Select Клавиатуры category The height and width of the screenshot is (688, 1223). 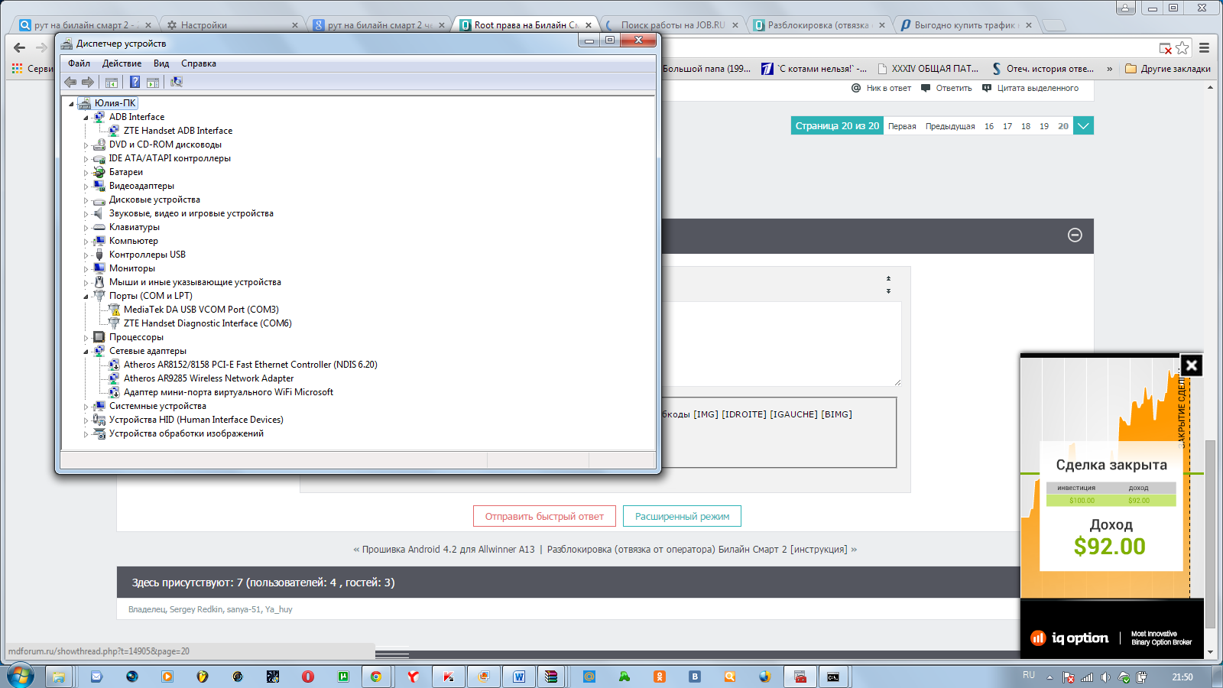pyautogui.click(x=135, y=227)
